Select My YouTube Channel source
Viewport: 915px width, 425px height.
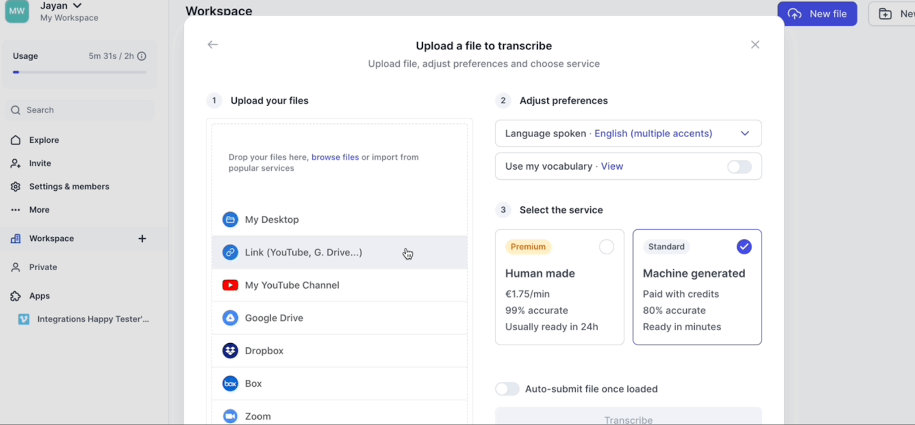point(340,285)
